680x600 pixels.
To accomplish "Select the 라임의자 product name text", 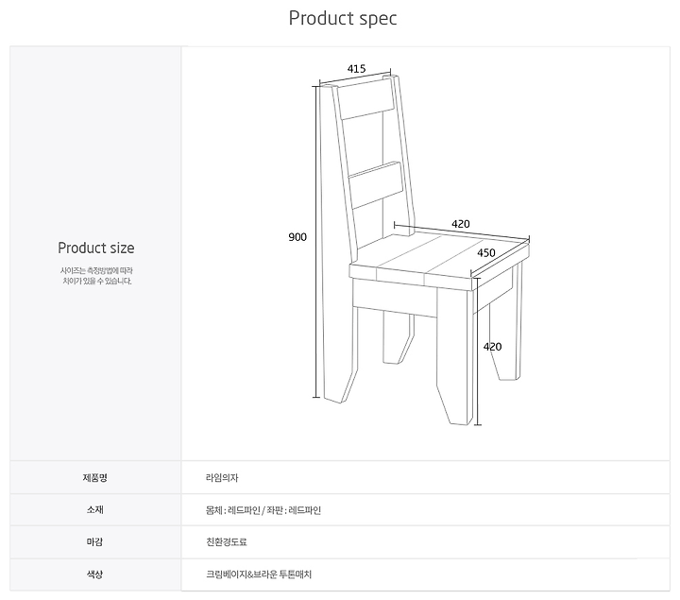I will [x=222, y=478].
